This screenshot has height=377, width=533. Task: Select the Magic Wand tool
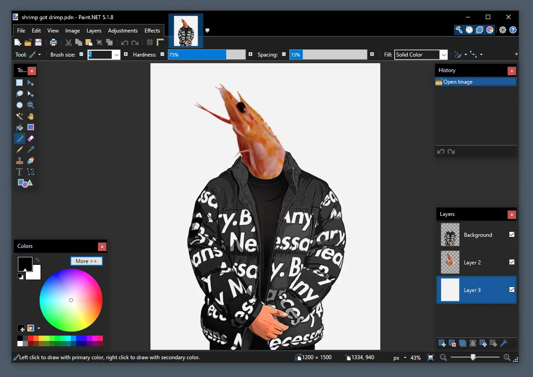click(20, 116)
